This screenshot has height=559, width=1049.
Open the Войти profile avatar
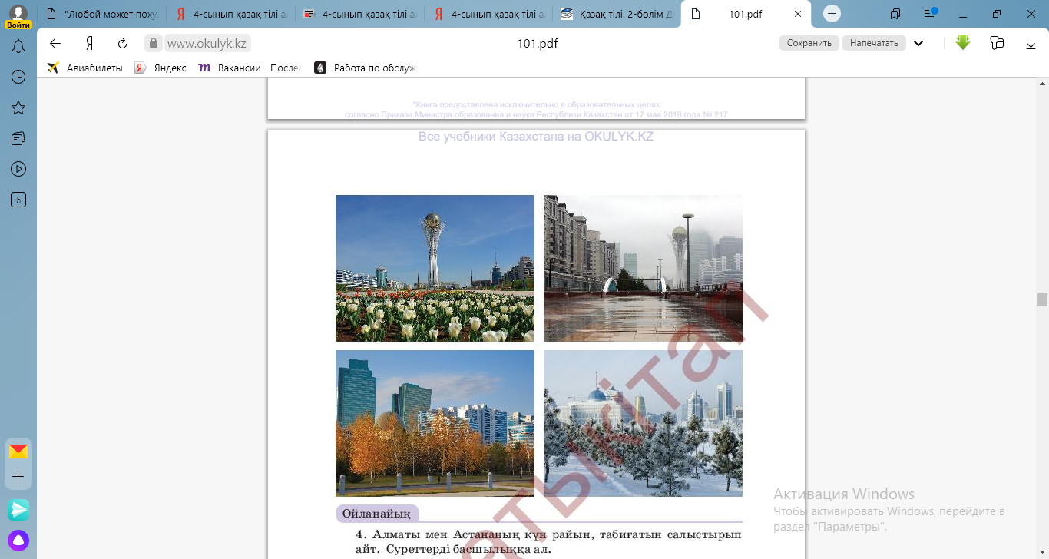(18, 15)
